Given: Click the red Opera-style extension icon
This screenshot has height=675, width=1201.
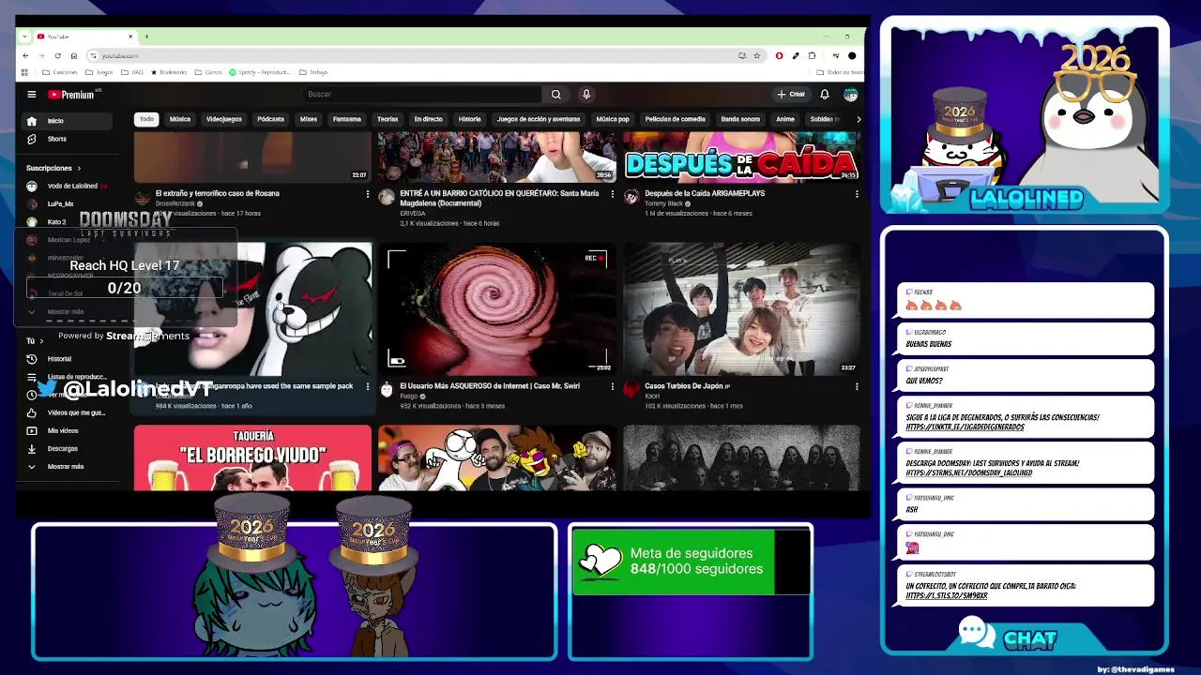Looking at the screenshot, I should tap(779, 55).
